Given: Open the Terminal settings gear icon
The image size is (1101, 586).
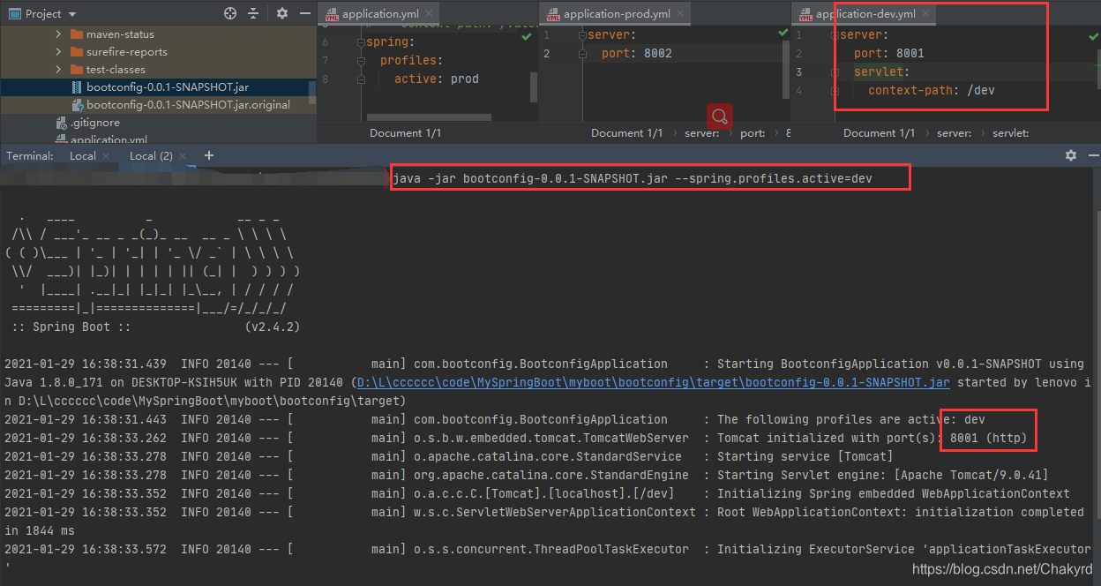Looking at the screenshot, I should [1070, 155].
